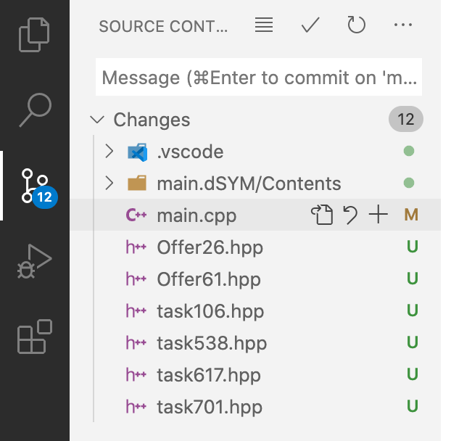
Task: Select the task701.hpp file
Action: coord(210,407)
